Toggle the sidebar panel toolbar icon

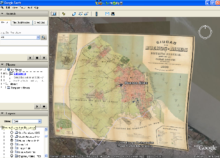[x=53, y=14]
